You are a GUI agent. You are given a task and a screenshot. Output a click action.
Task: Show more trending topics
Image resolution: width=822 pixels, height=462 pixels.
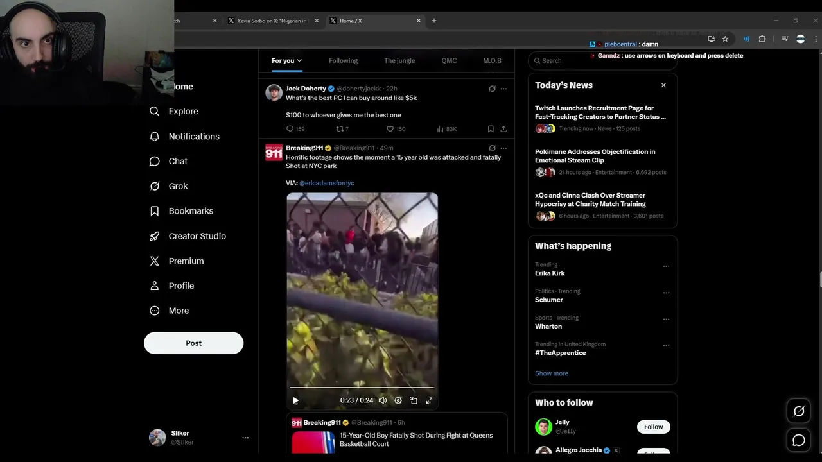click(552, 373)
